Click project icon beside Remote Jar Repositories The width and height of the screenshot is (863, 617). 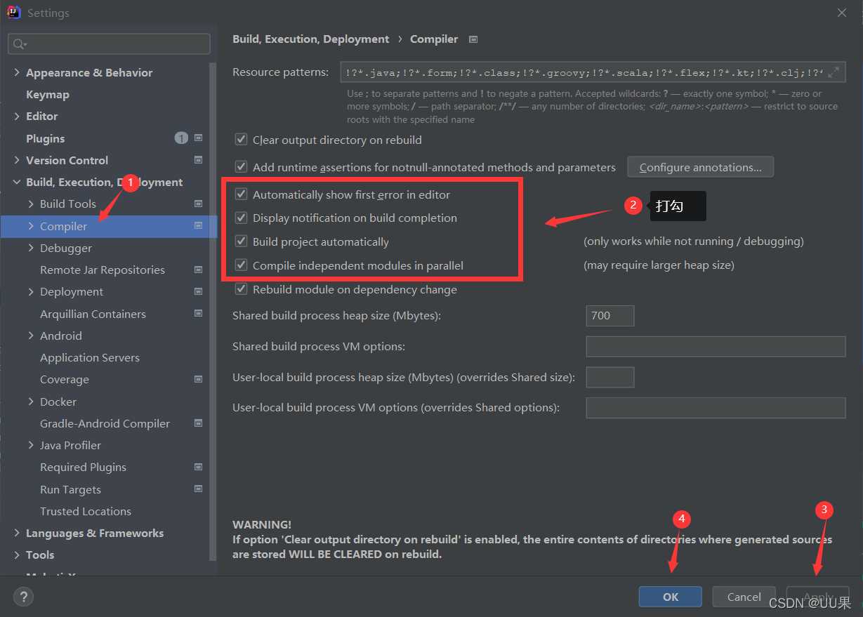(x=198, y=270)
